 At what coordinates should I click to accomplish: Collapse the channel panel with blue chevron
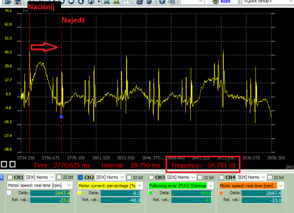[2, 176]
